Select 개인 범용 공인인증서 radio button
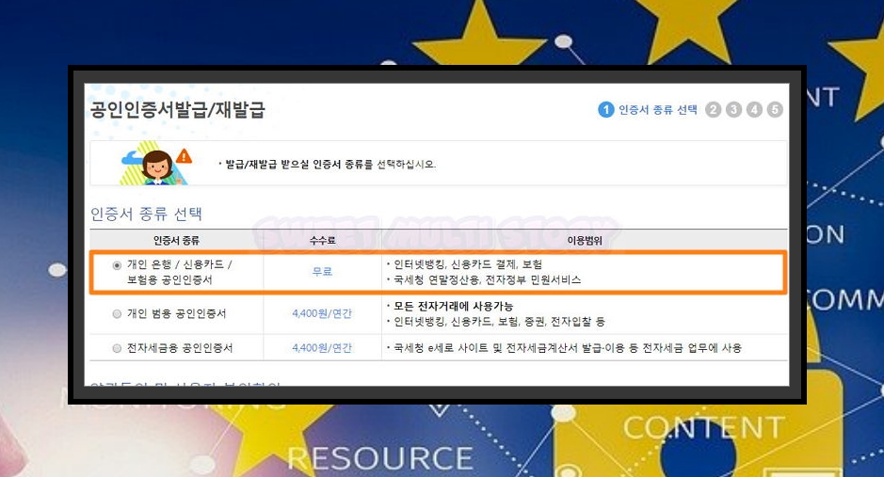 point(117,313)
